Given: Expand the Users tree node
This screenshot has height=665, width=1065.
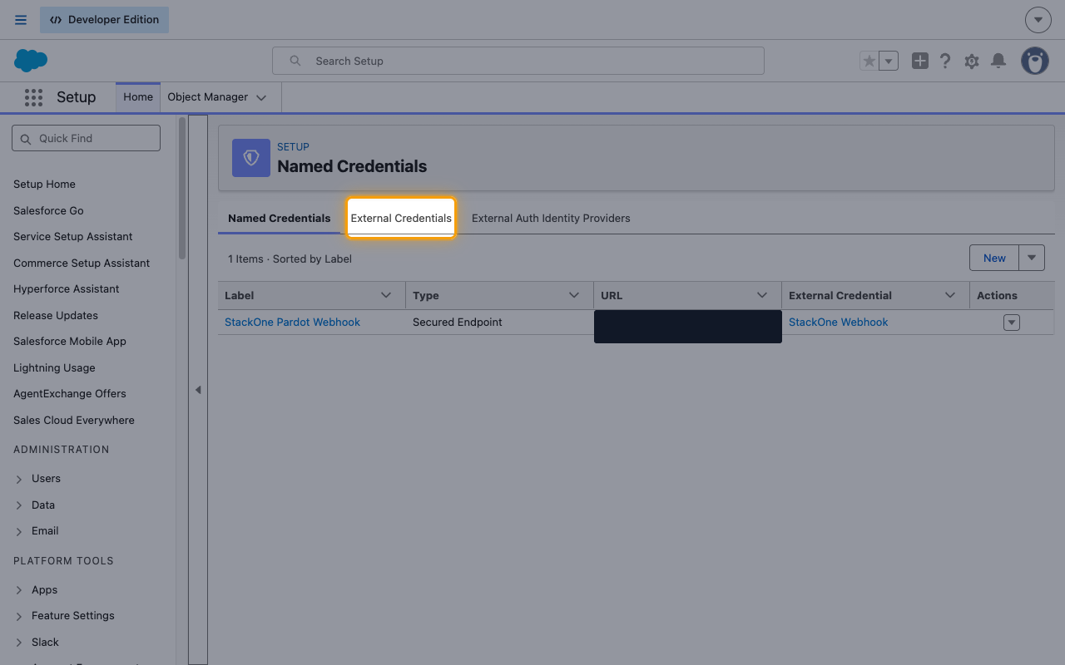Looking at the screenshot, I should (19, 479).
